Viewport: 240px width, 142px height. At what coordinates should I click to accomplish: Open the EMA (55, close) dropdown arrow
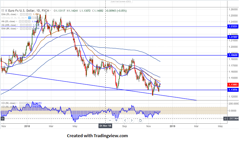click(x=17, y=14)
